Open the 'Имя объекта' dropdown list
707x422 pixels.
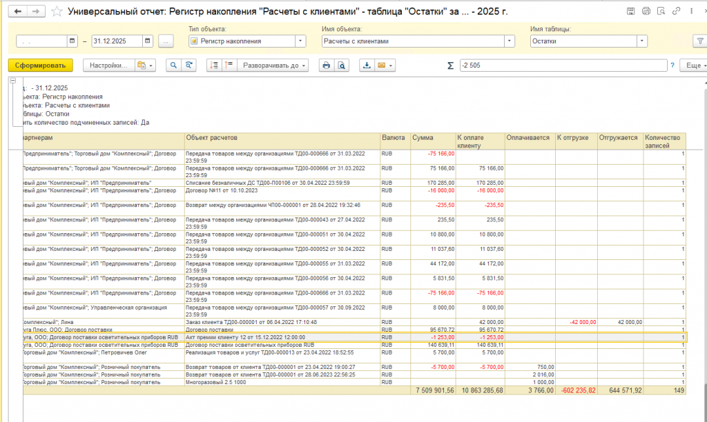pyautogui.click(x=510, y=41)
